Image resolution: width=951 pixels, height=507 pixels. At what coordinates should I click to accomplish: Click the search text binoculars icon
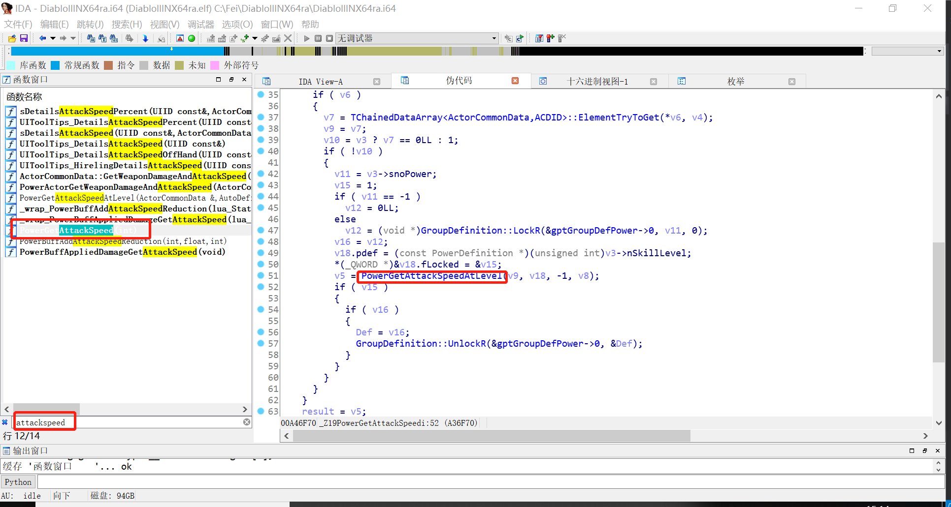[x=102, y=38]
